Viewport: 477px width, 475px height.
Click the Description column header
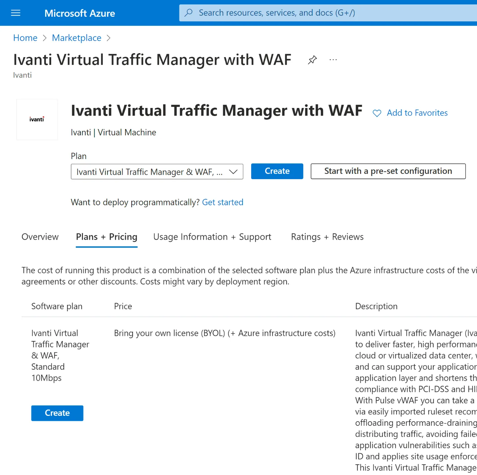(376, 306)
